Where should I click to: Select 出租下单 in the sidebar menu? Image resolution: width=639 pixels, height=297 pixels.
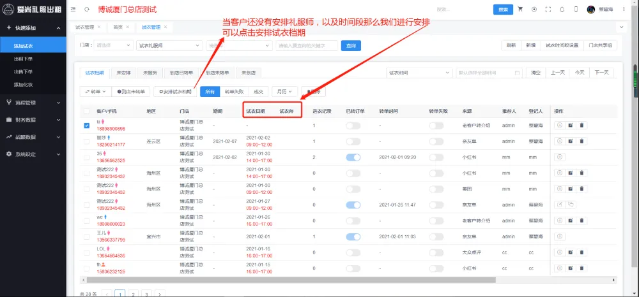24,59
